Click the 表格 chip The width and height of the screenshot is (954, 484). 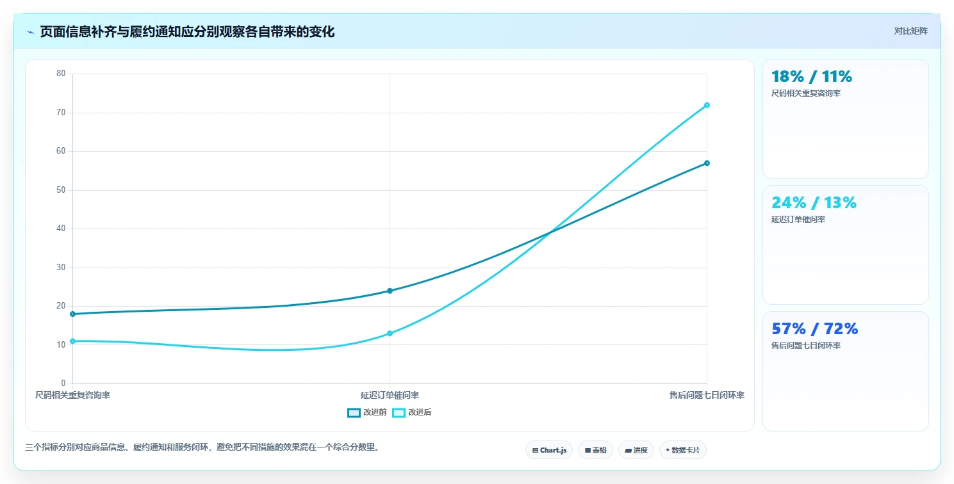coord(596,450)
